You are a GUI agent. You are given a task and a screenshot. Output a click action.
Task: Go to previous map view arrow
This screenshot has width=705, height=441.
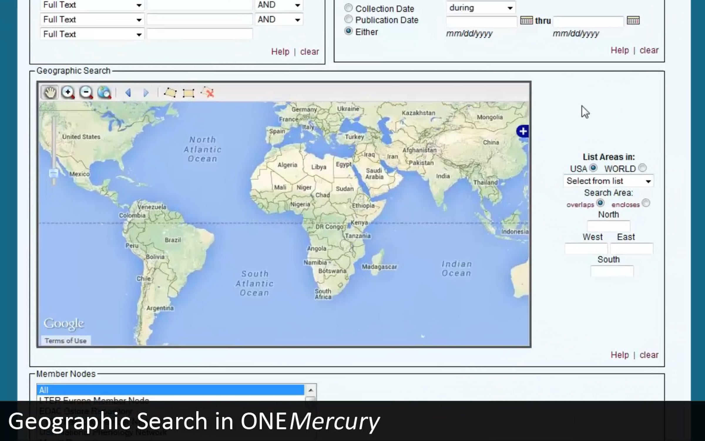coord(128,93)
